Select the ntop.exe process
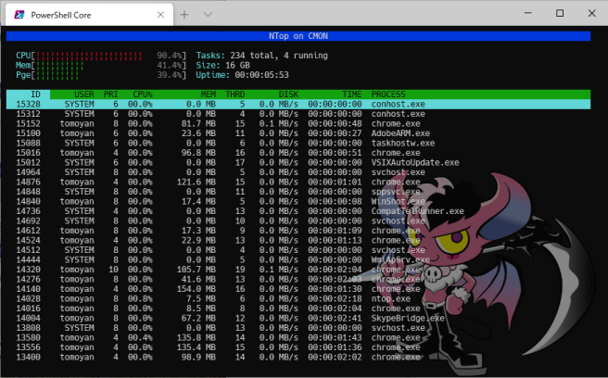 pyautogui.click(x=391, y=298)
